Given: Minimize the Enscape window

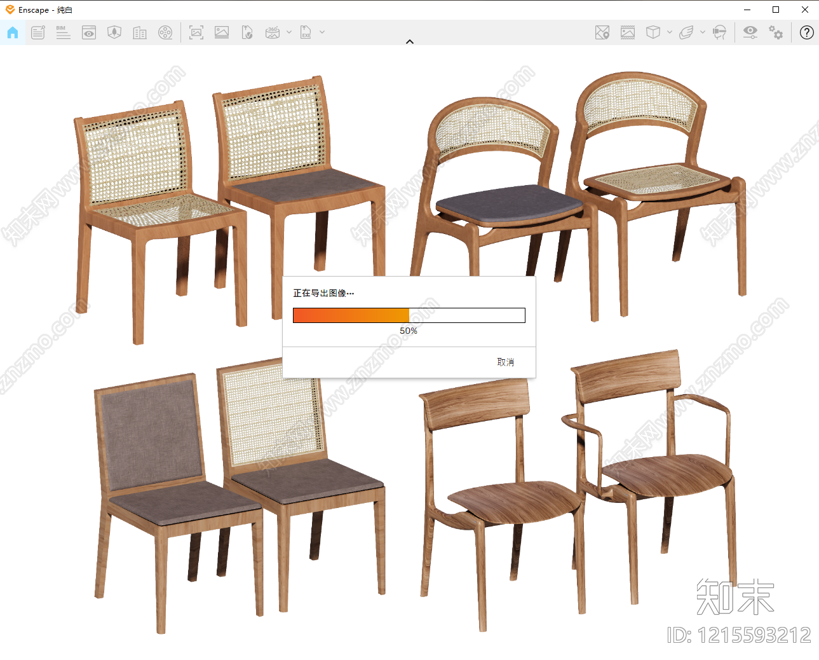Looking at the screenshot, I should [x=747, y=10].
